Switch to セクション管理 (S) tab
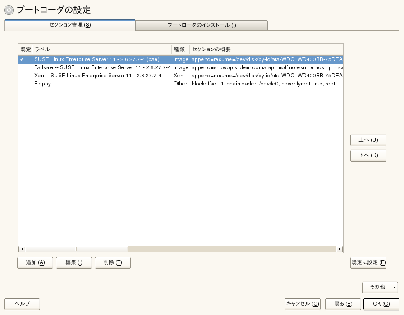404x315 pixels. point(70,25)
